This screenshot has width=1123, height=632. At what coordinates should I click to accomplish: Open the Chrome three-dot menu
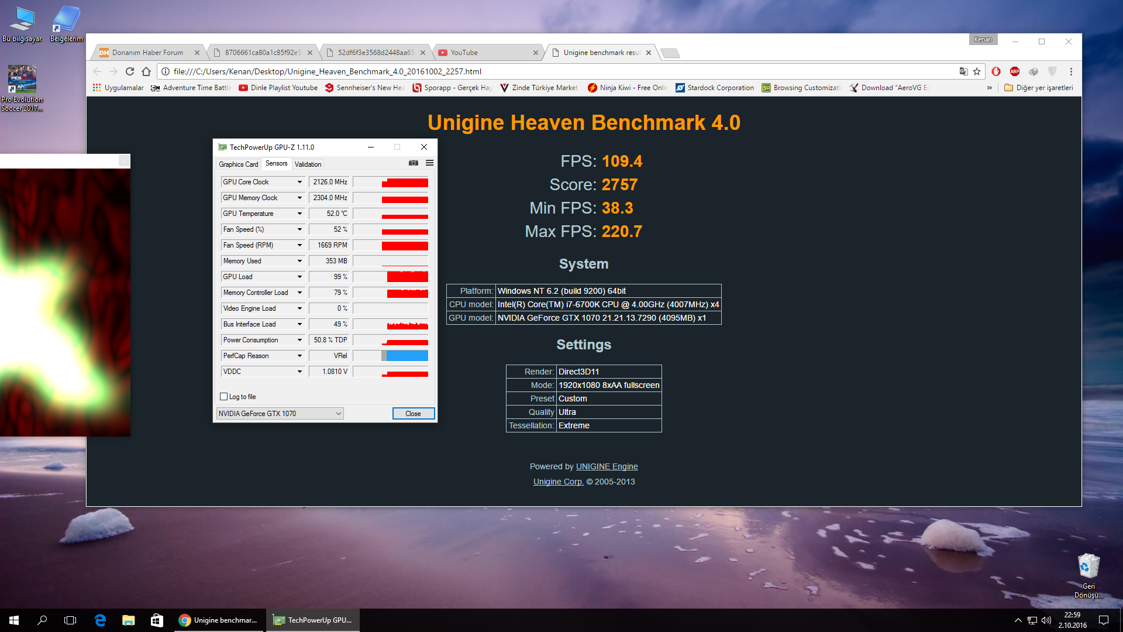pos(1071,71)
